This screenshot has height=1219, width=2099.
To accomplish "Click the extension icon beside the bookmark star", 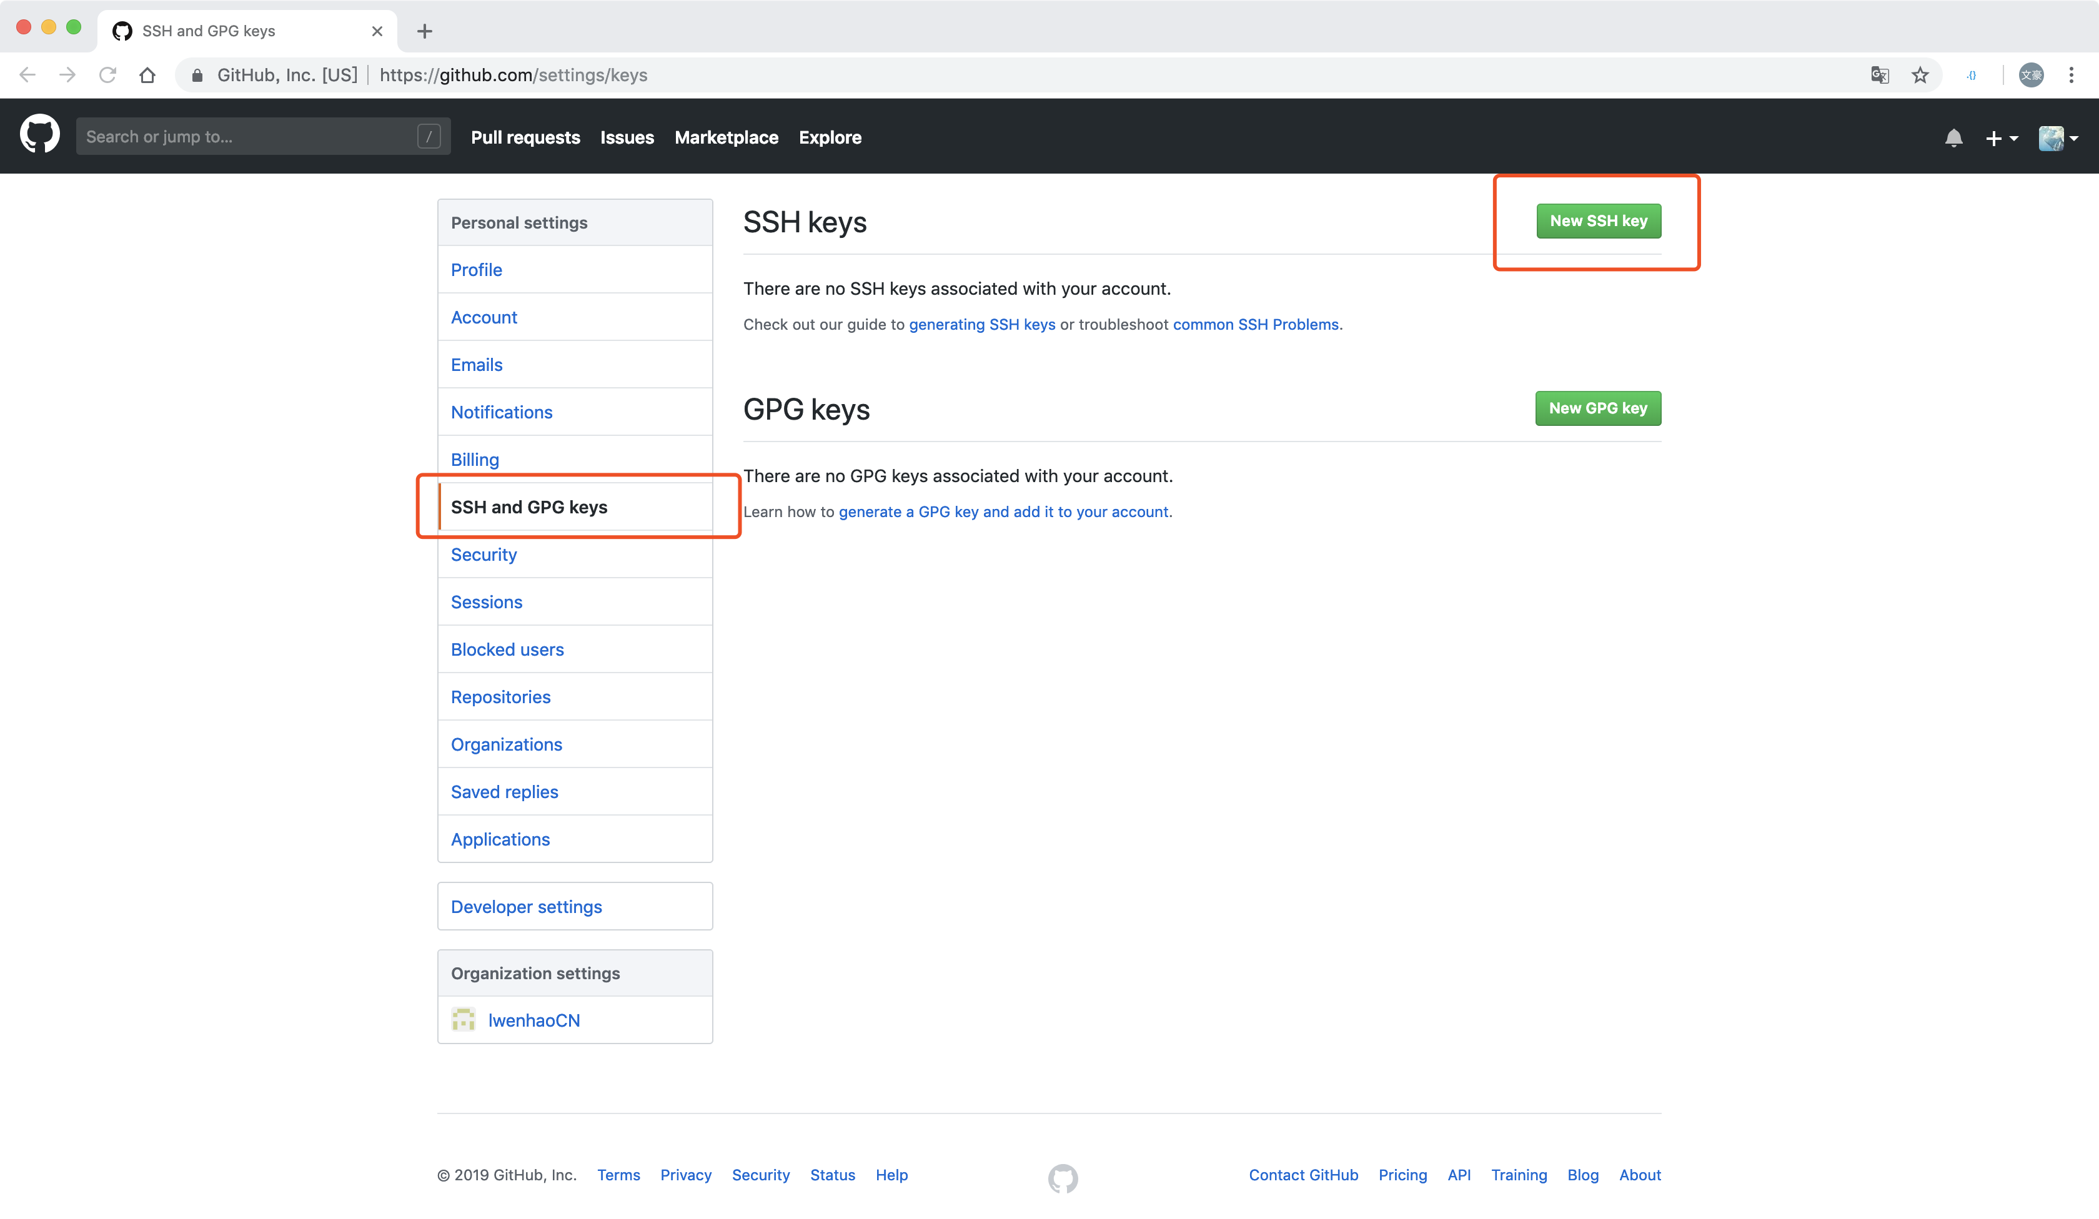I will 1971,75.
